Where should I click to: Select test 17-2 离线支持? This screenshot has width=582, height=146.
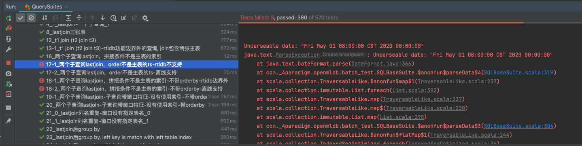coord(126,72)
